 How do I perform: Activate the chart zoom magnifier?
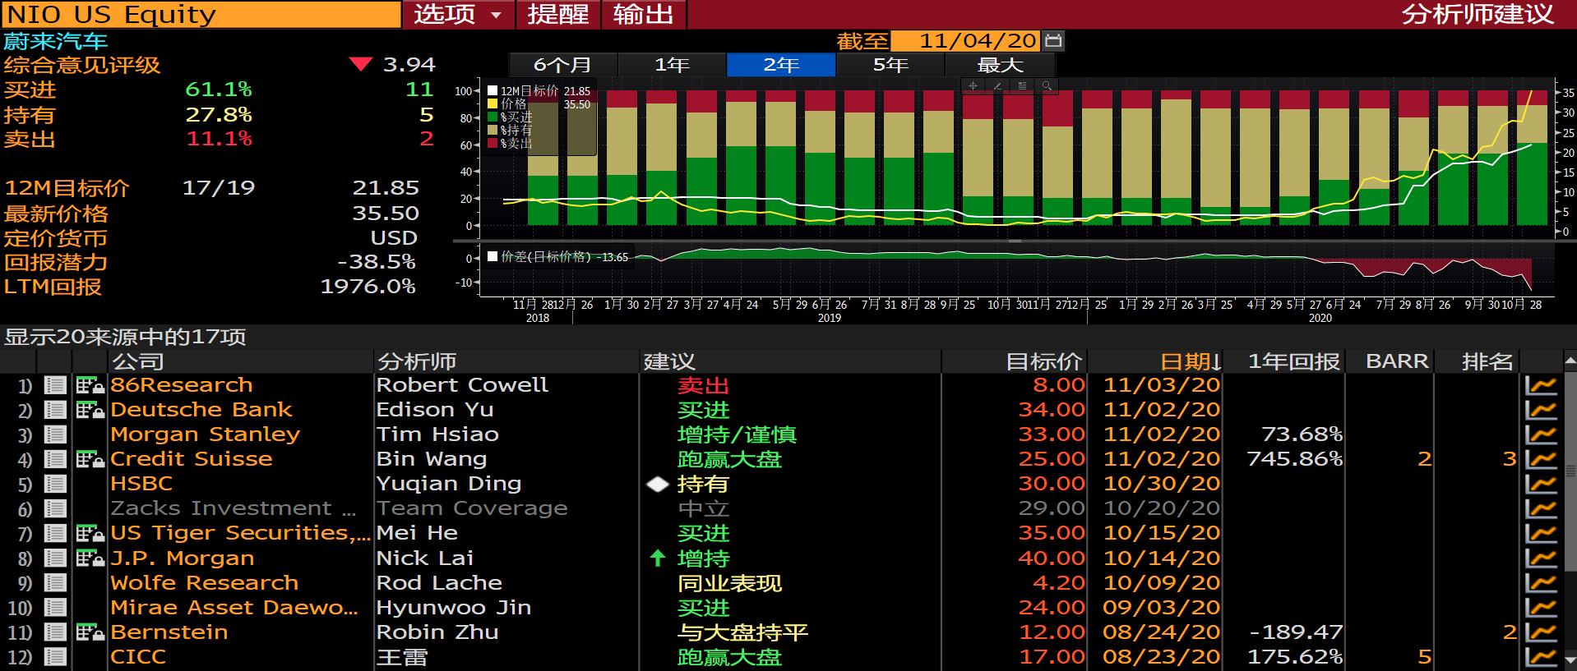coord(1047,85)
